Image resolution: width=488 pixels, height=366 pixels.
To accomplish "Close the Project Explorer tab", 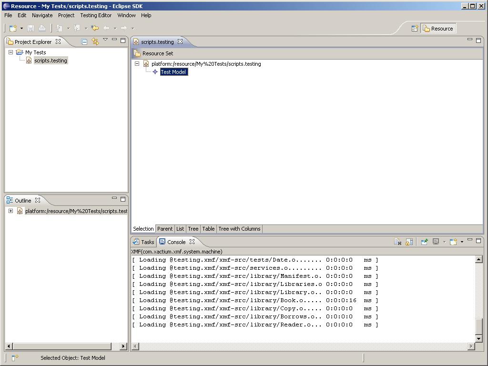I will pos(58,41).
